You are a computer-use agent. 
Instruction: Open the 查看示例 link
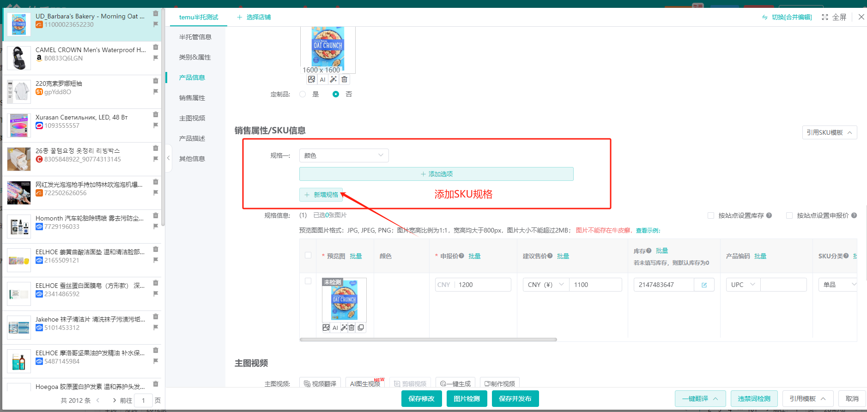(648, 230)
